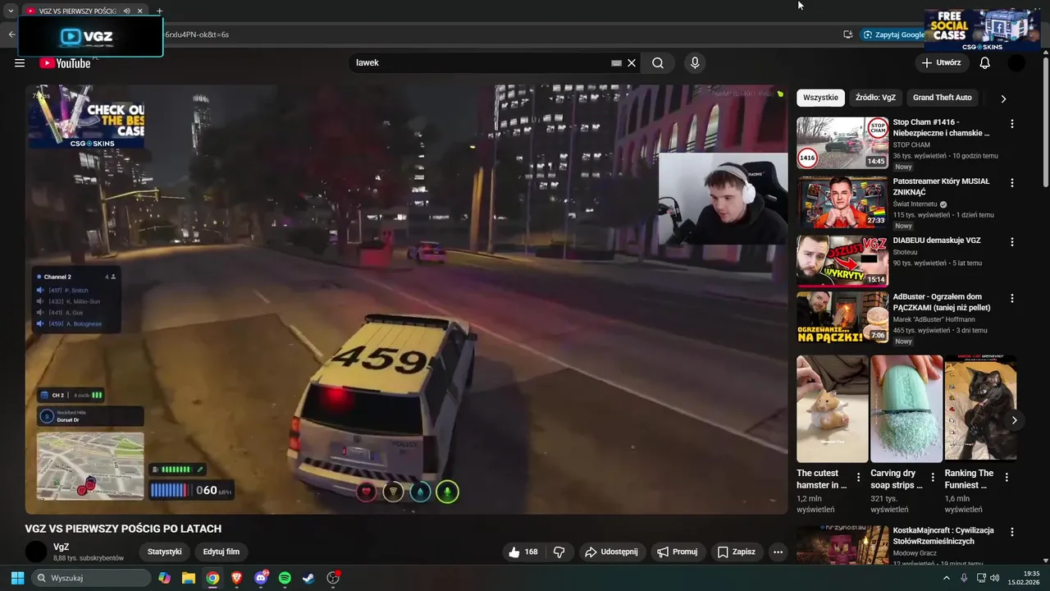The width and height of the screenshot is (1050, 591).
Task: Open options for Carving dry soap short
Action: pyautogui.click(x=933, y=477)
